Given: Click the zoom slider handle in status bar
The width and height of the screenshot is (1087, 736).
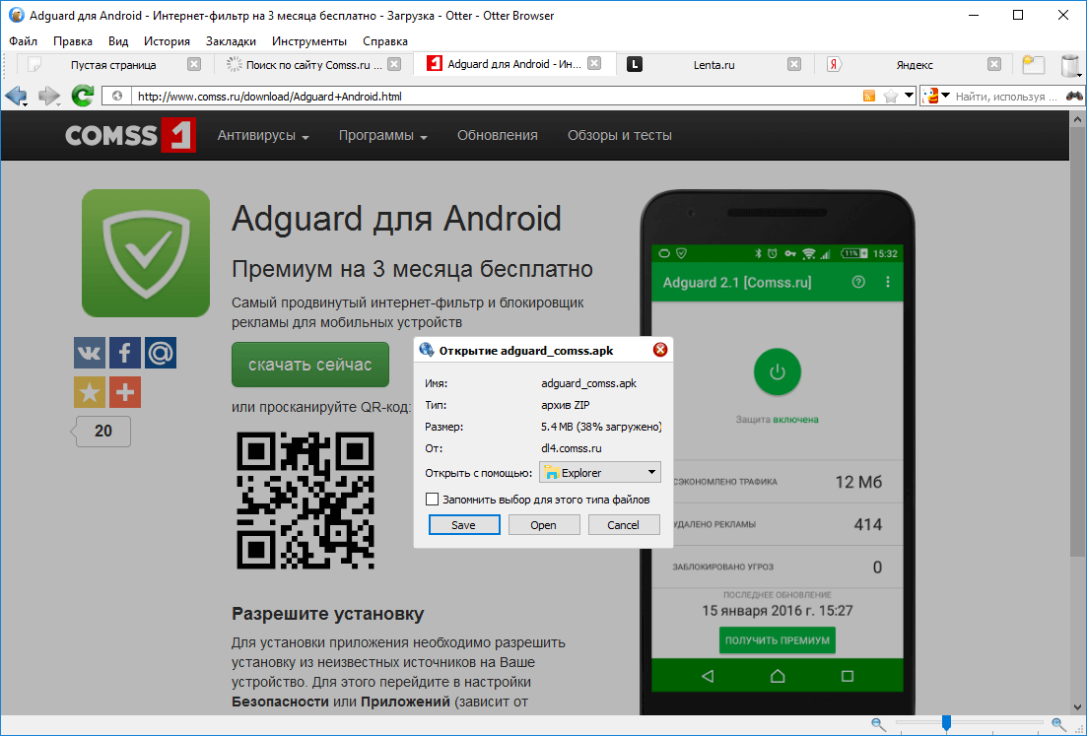Looking at the screenshot, I should [x=946, y=723].
